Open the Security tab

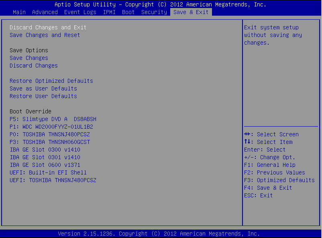[154, 12]
